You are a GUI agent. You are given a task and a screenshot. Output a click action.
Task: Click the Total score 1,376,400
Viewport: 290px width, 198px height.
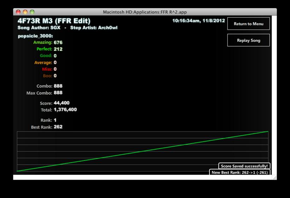(x=65, y=110)
